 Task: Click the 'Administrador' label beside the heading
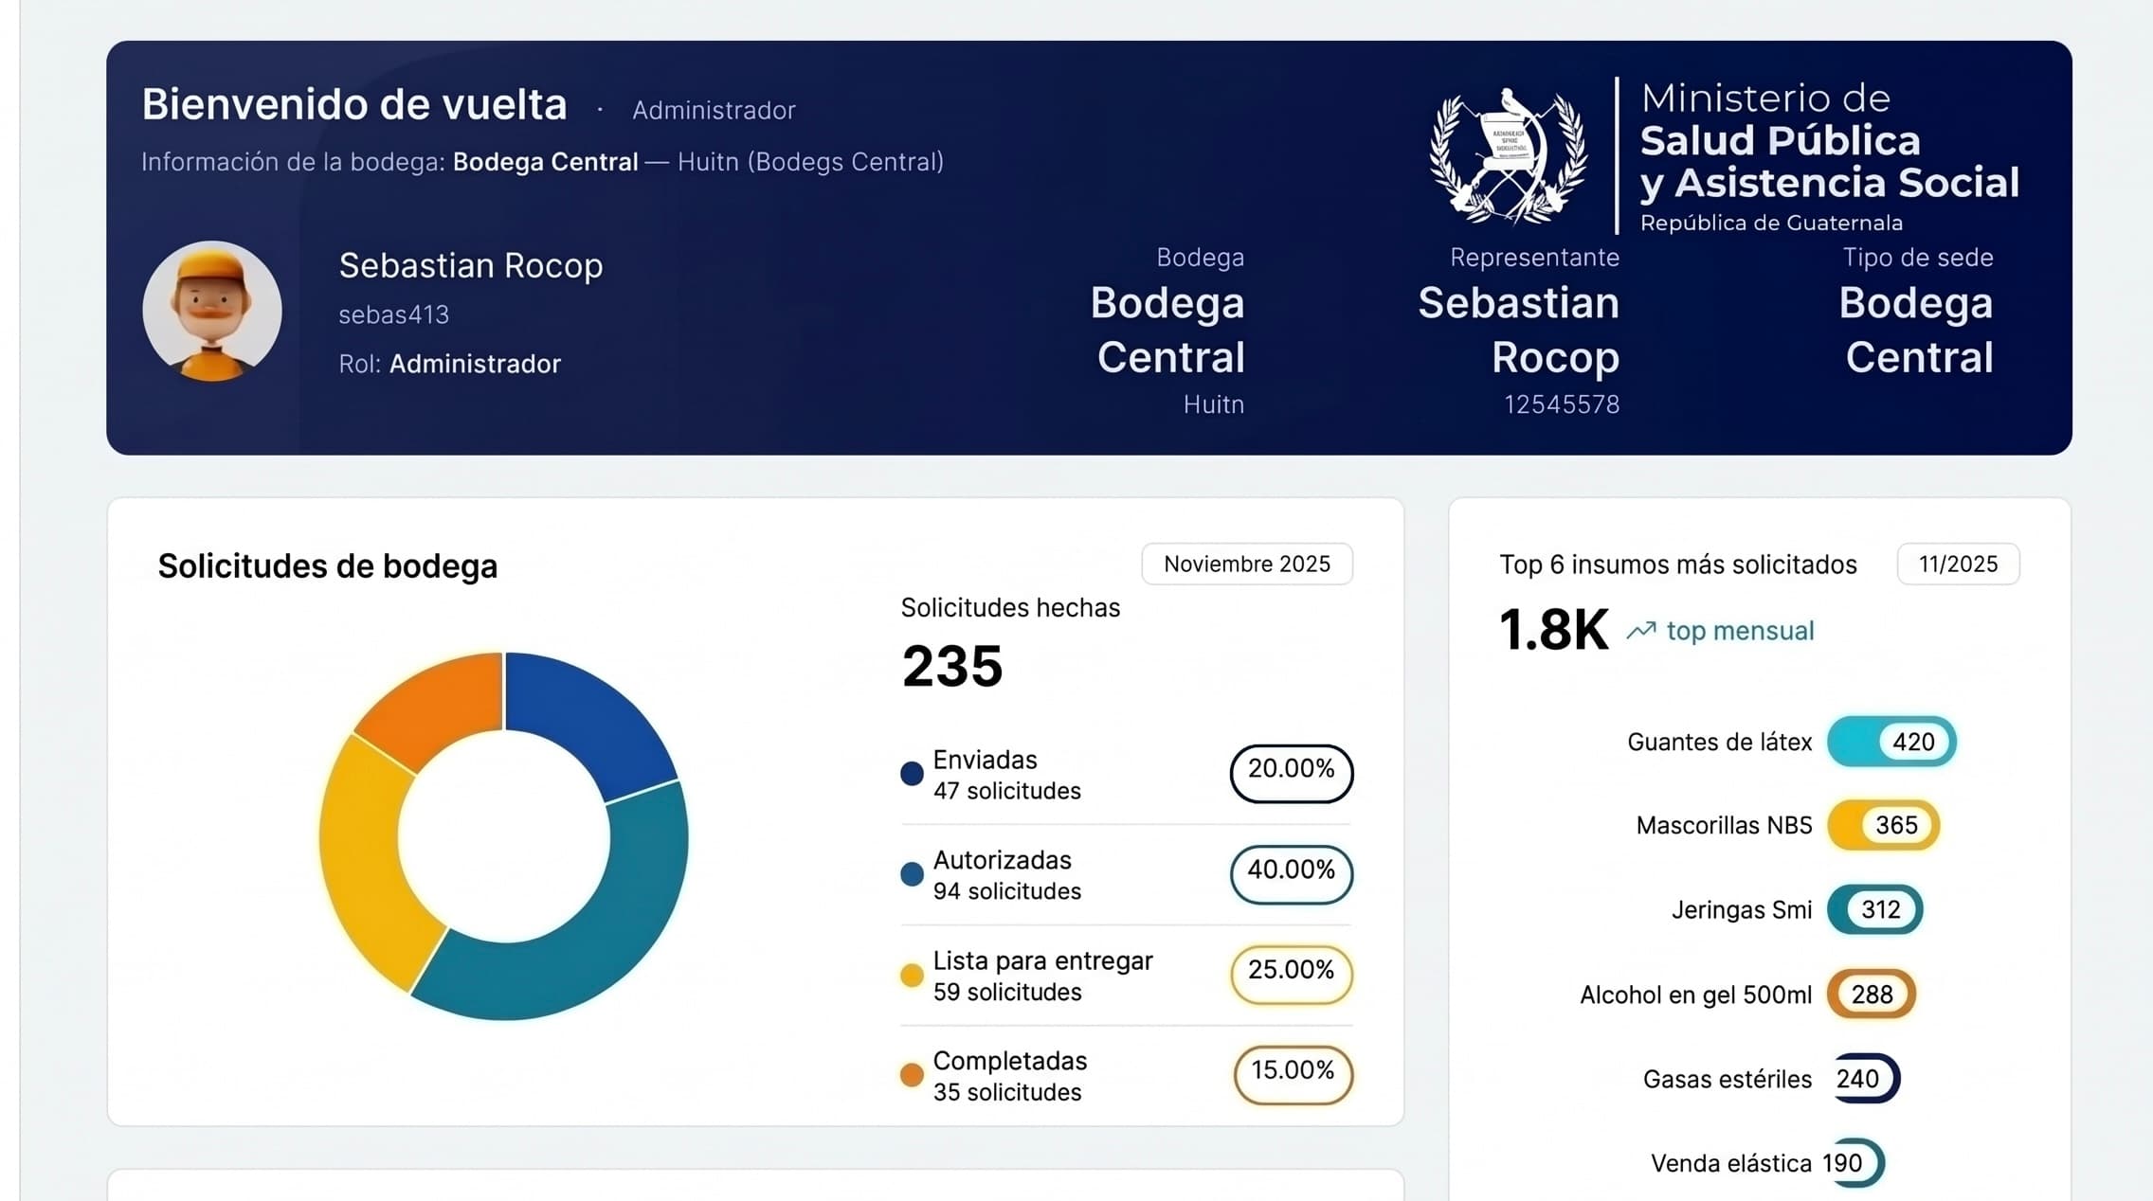pos(714,111)
